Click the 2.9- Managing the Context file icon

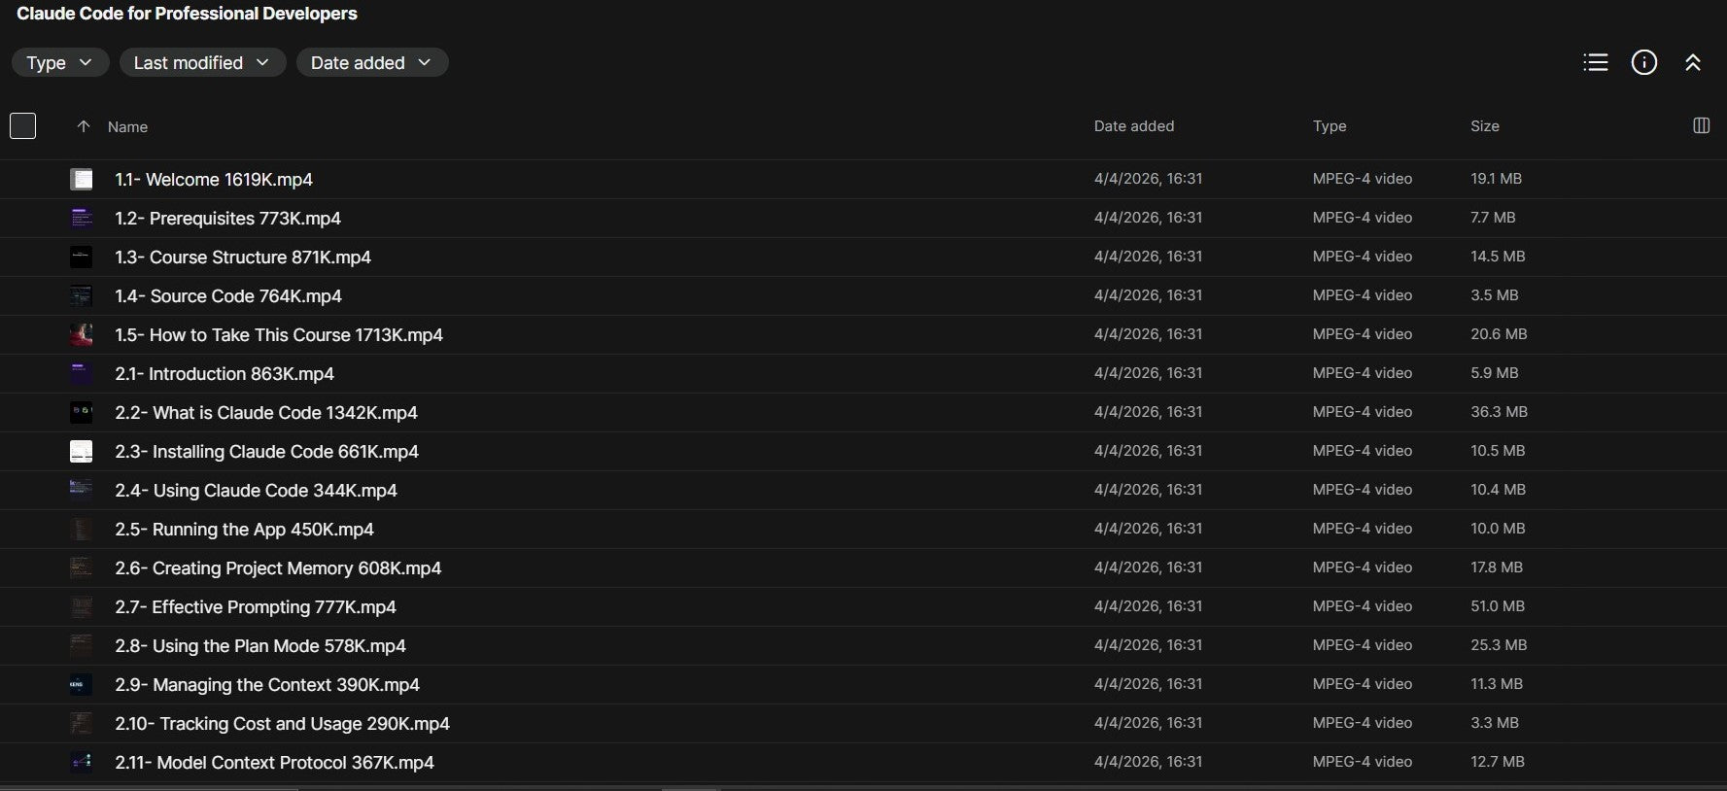point(82,684)
